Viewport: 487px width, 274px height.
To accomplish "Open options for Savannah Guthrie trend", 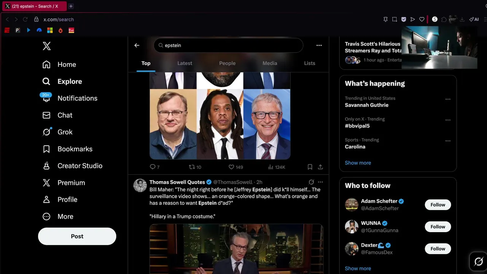I will click(x=448, y=99).
